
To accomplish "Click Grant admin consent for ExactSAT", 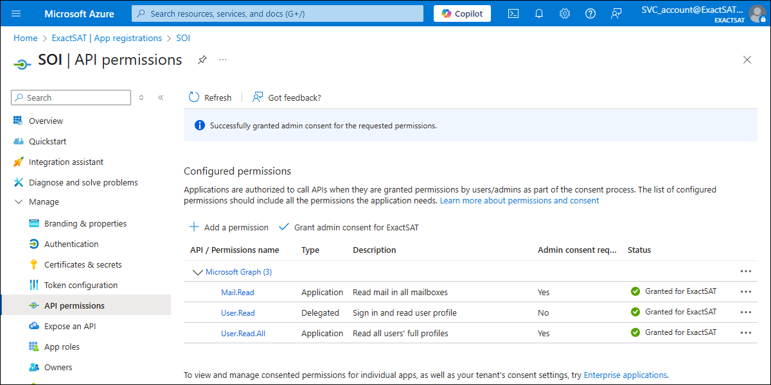I will click(349, 227).
